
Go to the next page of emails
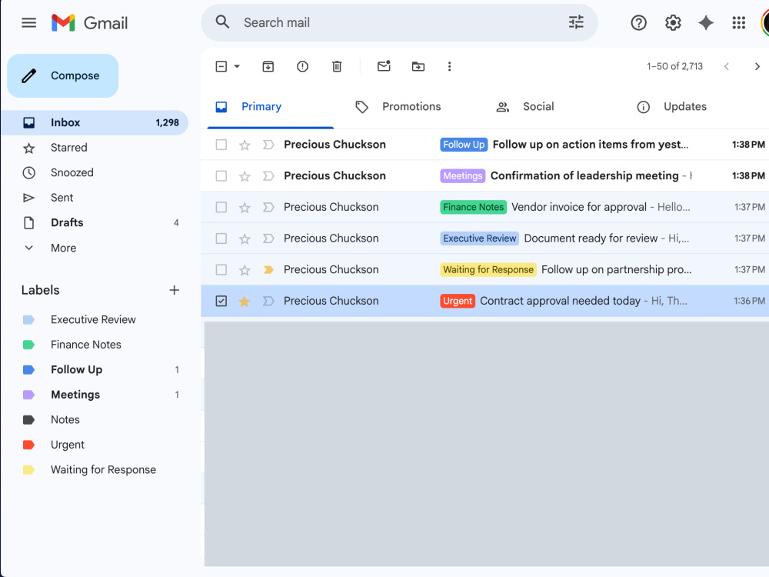point(757,66)
